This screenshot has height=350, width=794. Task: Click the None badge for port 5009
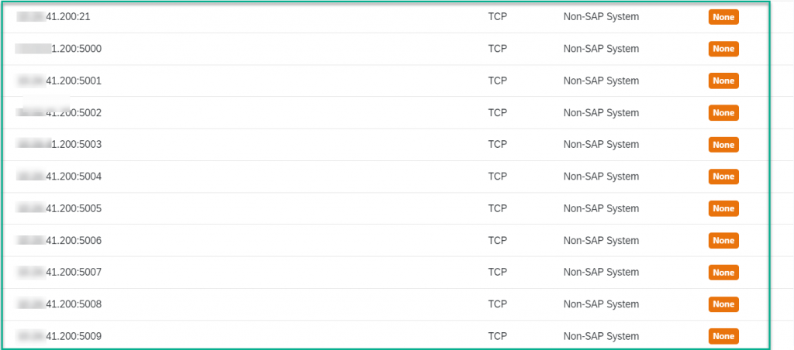723,336
